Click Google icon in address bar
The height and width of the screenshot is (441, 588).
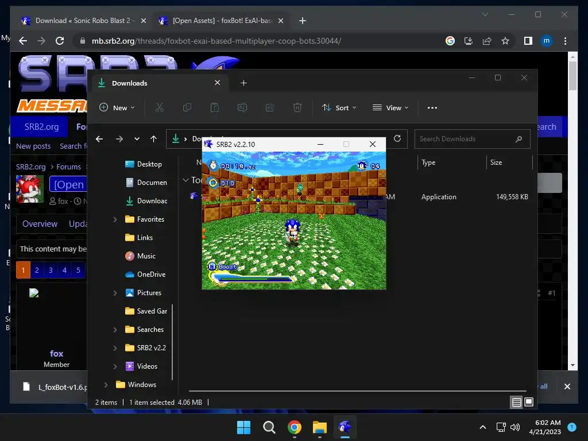450,41
